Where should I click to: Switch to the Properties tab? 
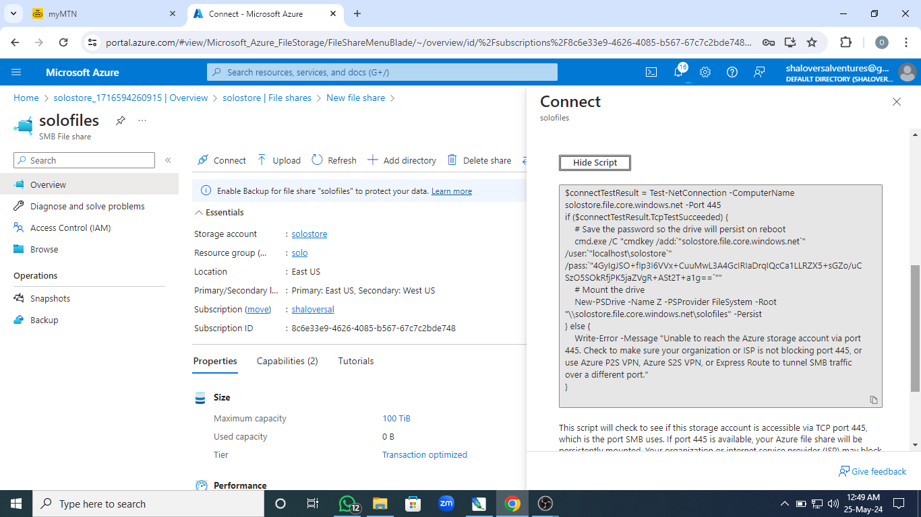[215, 361]
